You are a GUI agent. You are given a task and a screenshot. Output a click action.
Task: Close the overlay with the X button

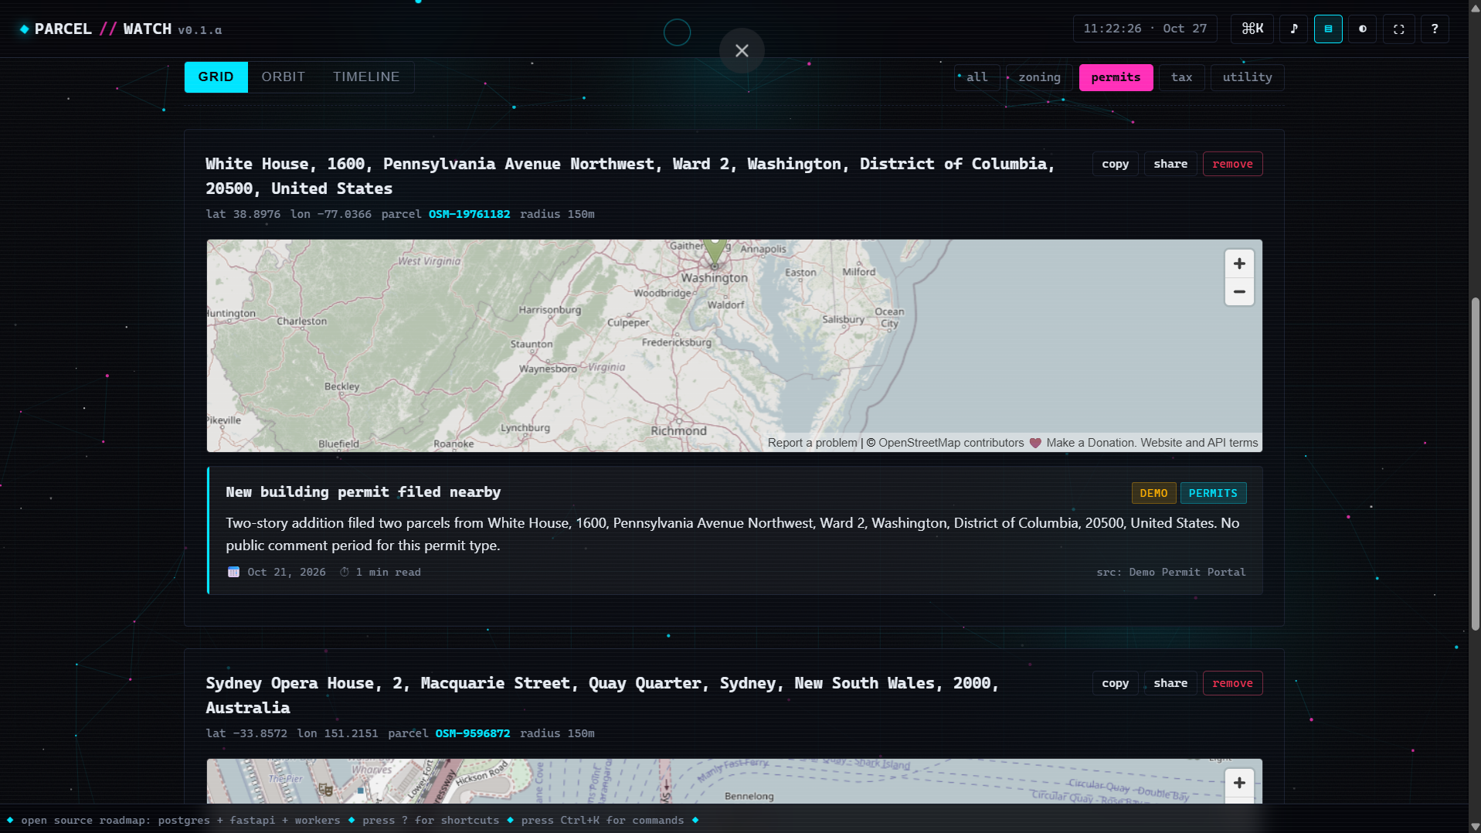tap(742, 51)
